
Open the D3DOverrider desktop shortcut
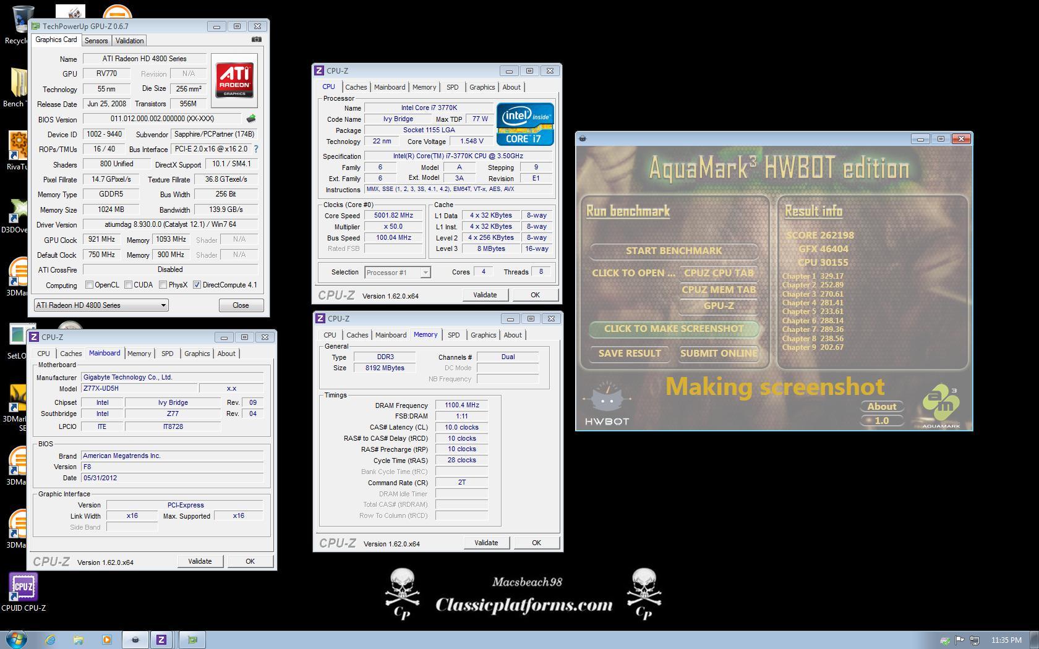point(17,214)
